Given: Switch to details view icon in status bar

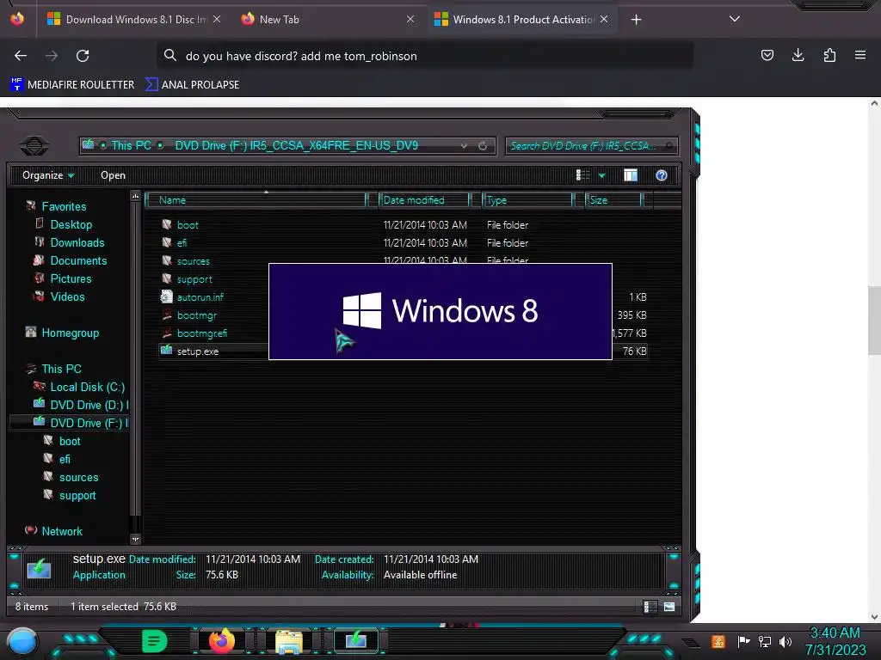Looking at the screenshot, I should (650, 607).
